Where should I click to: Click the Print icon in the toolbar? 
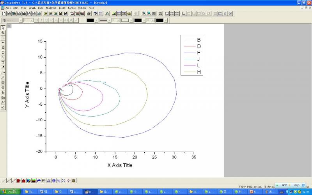pyautogui.click(x=89, y=13)
